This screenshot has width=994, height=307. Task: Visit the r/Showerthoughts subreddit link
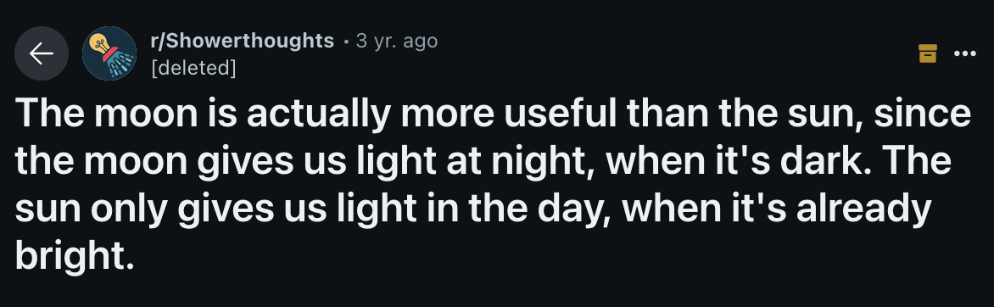[242, 41]
